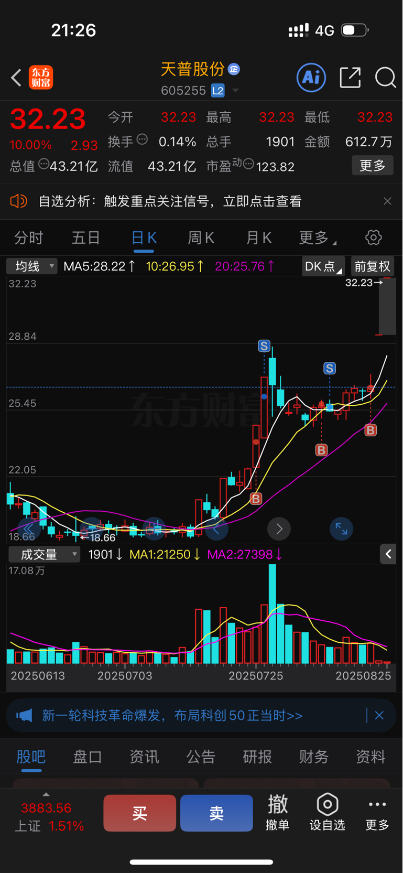The height and width of the screenshot is (873, 403).
Task: Tap 更多 button in quote details
Action: (373, 166)
